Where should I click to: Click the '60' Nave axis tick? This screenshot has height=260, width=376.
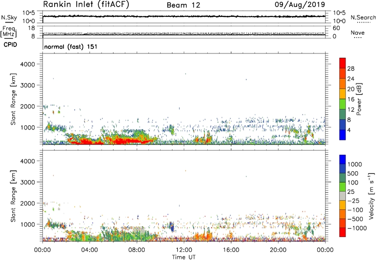(337, 28)
